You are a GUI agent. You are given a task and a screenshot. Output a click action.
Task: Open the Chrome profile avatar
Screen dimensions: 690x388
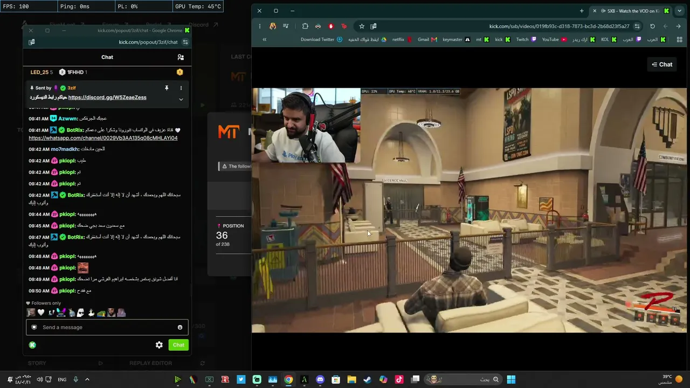coord(273,26)
